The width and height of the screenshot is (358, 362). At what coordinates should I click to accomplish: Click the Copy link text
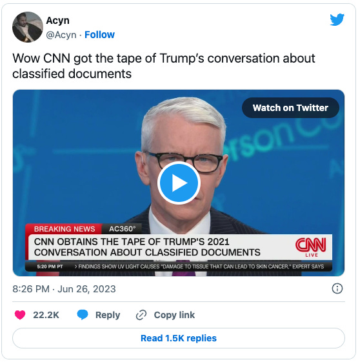[x=174, y=315]
